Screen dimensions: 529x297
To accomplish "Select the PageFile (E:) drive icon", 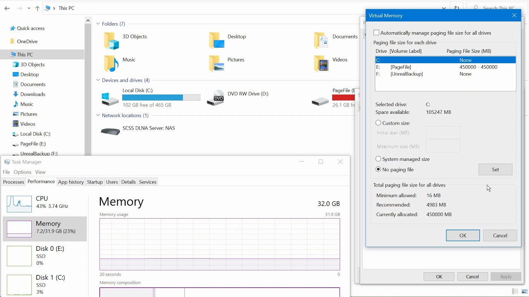I will pyautogui.click(x=320, y=100).
